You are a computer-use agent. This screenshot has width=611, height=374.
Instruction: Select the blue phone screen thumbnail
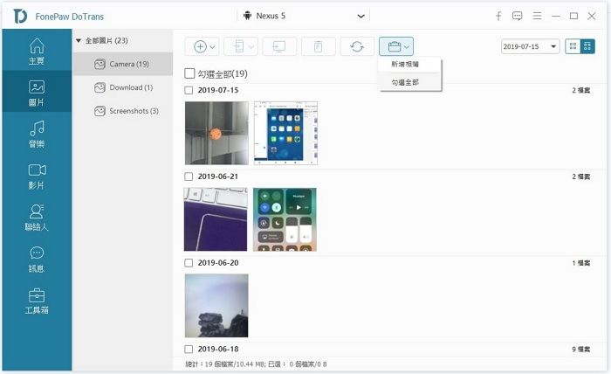coord(285,133)
